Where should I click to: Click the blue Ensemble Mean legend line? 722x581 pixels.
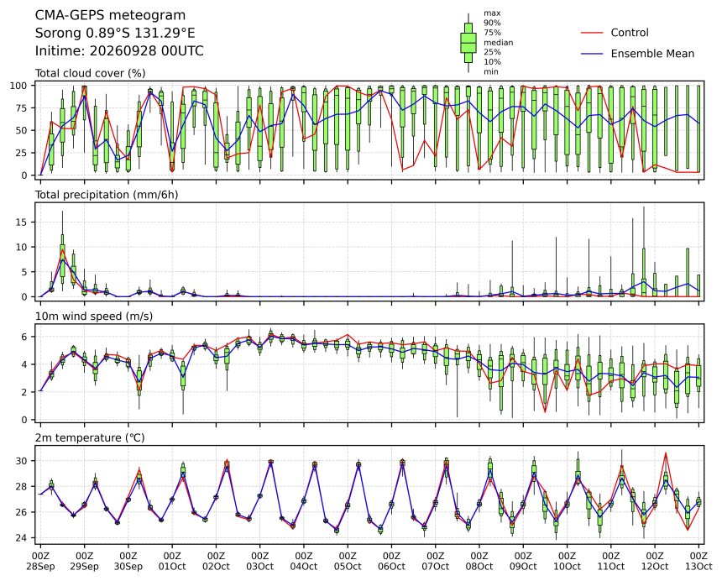[592, 54]
